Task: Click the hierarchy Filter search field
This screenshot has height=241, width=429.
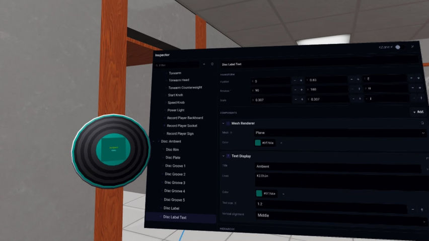Action: 177,65
